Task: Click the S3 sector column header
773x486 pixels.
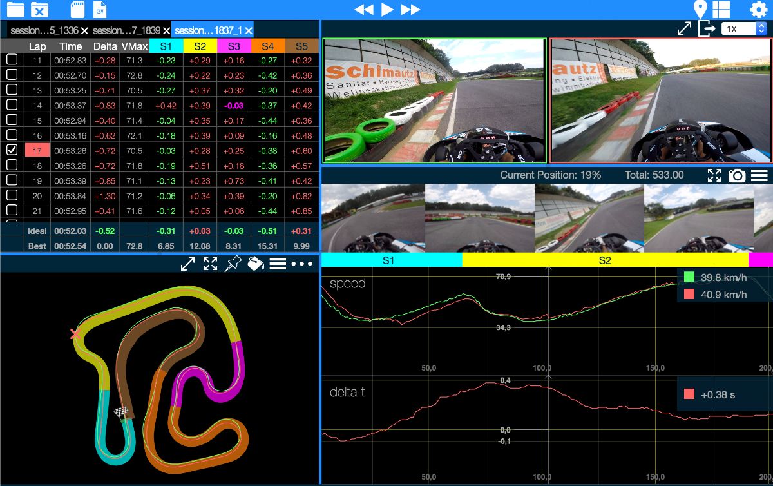Action: (x=234, y=46)
